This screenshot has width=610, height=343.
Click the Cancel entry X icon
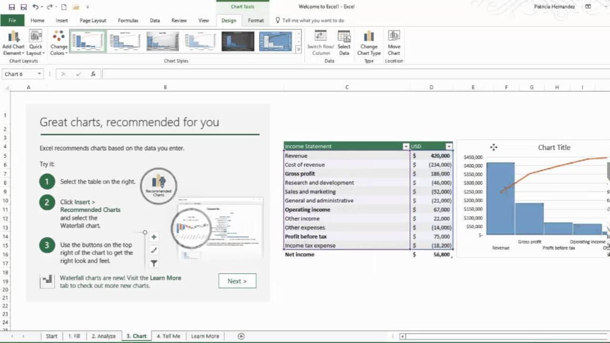pos(63,74)
